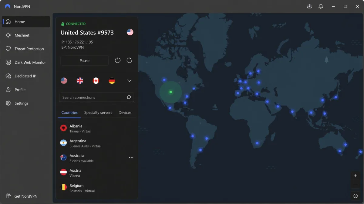The image size is (364, 204).
Task: Click the Albania flag icon
Action: tap(63, 128)
